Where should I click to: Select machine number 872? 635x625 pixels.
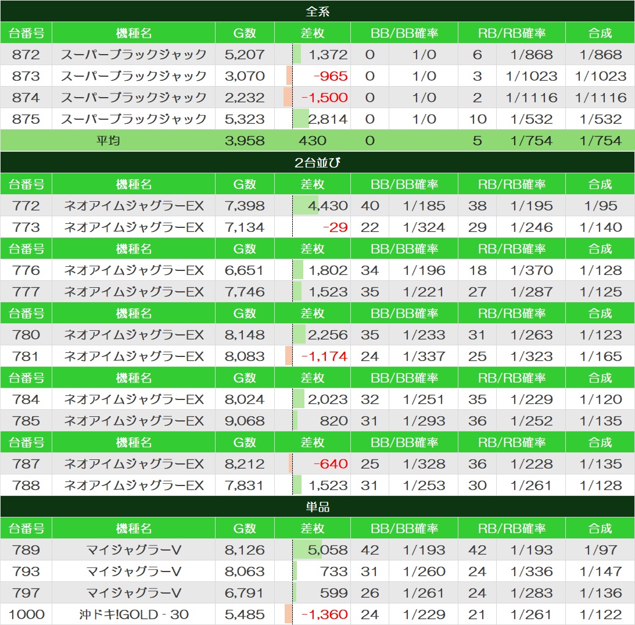click(x=26, y=54)
